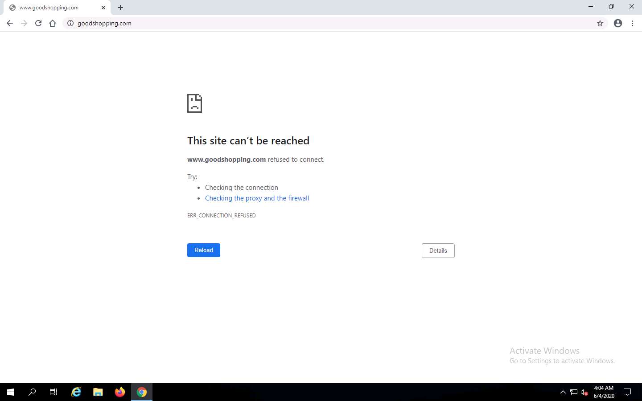Refresh the page using the reload icon

[38, 23]
